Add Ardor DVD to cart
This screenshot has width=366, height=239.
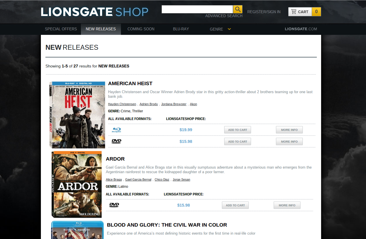[235, 205]
